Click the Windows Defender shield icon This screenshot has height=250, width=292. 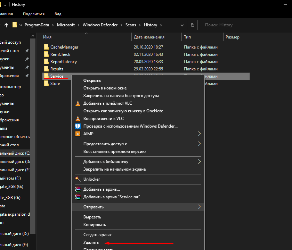pyautogui.click(x=78, y=126)
